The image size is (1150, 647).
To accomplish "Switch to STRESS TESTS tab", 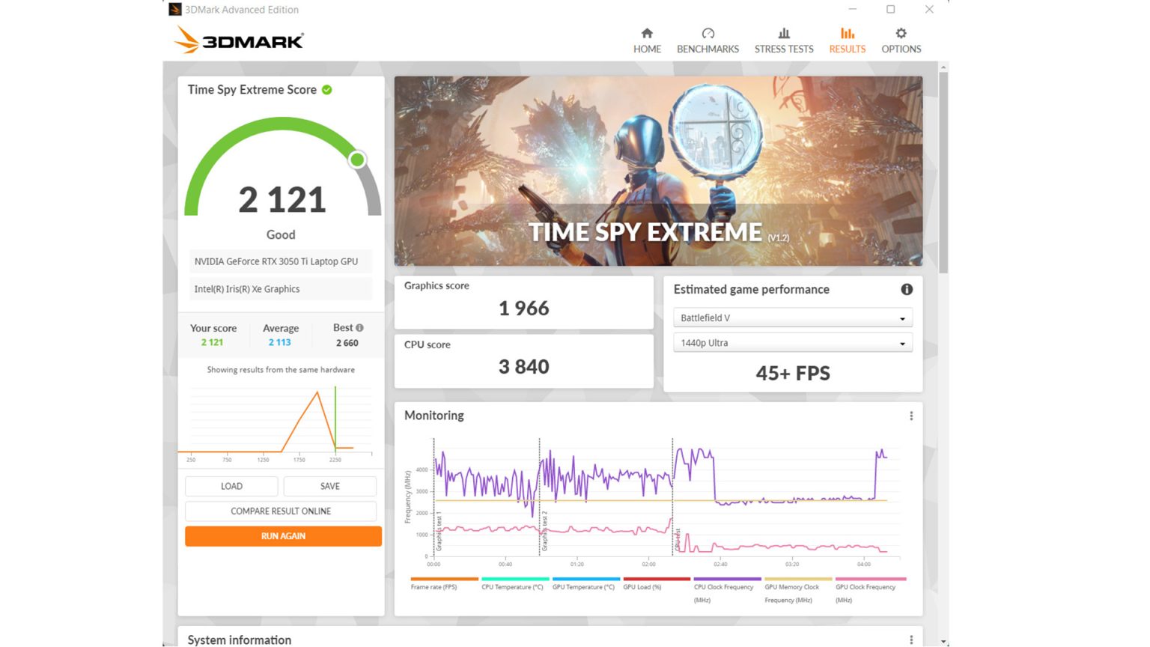I will (x=783, y=40).
